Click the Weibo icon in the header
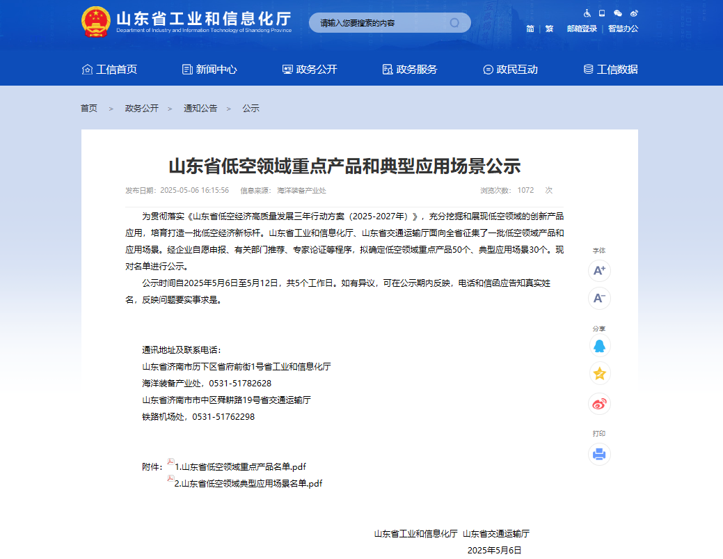The height and width of the screenshot is (559, 723). point(634,13)
